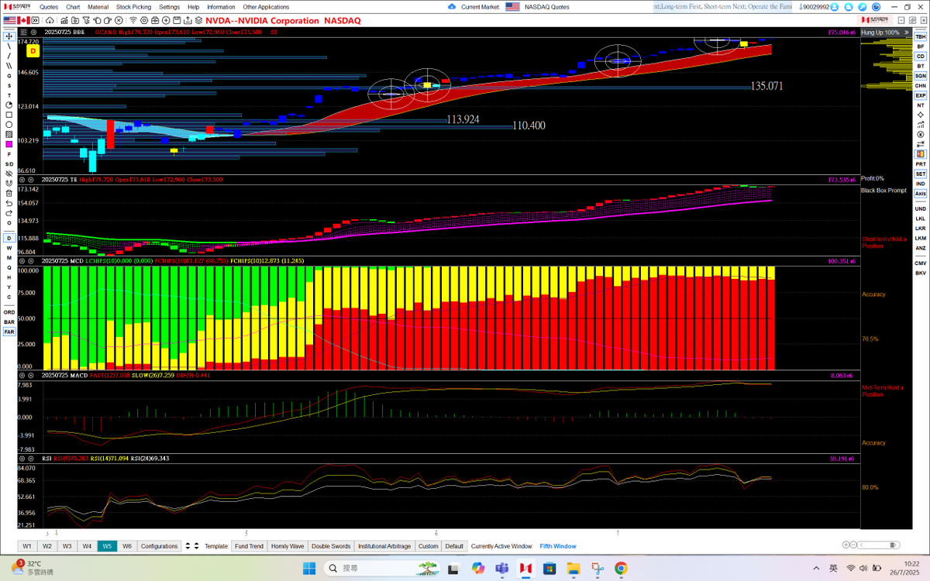Select the Institutional Arbitrage template
Screen dimensions: 930x581
pos(384,546)
